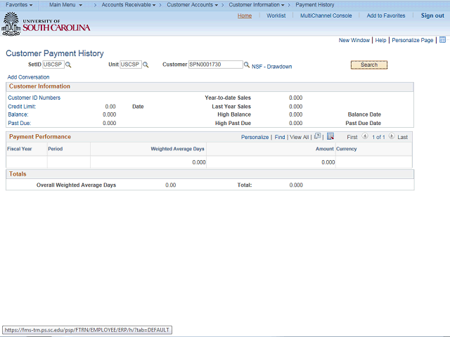
Task: Expand Customer Information breadcrumb dropdown
Action: pos(257,5)
